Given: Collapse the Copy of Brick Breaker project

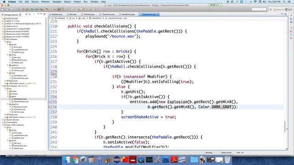Looking at the screenshot, I should [3, 125].
